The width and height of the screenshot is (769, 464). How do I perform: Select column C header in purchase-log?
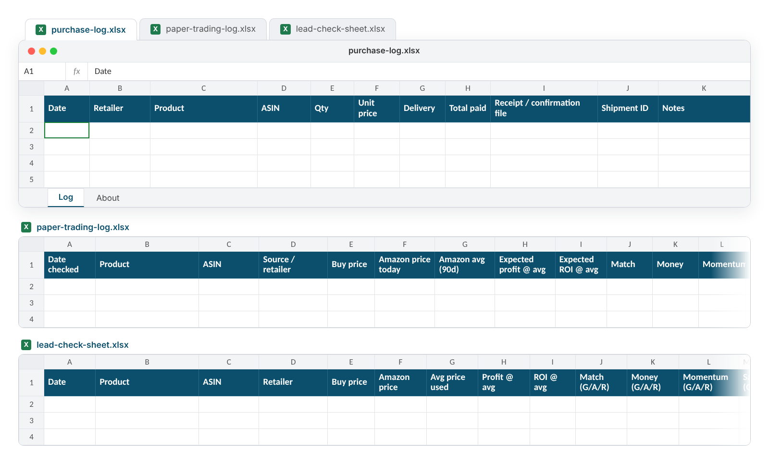click(x=204, y=88)
